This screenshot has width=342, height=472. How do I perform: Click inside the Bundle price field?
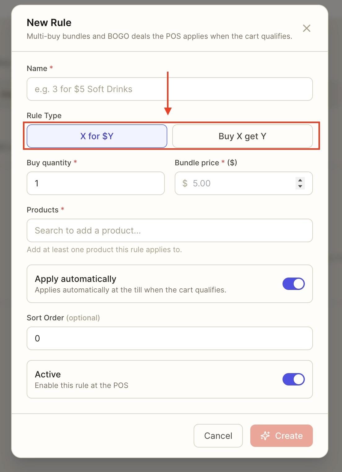(244, 183)
